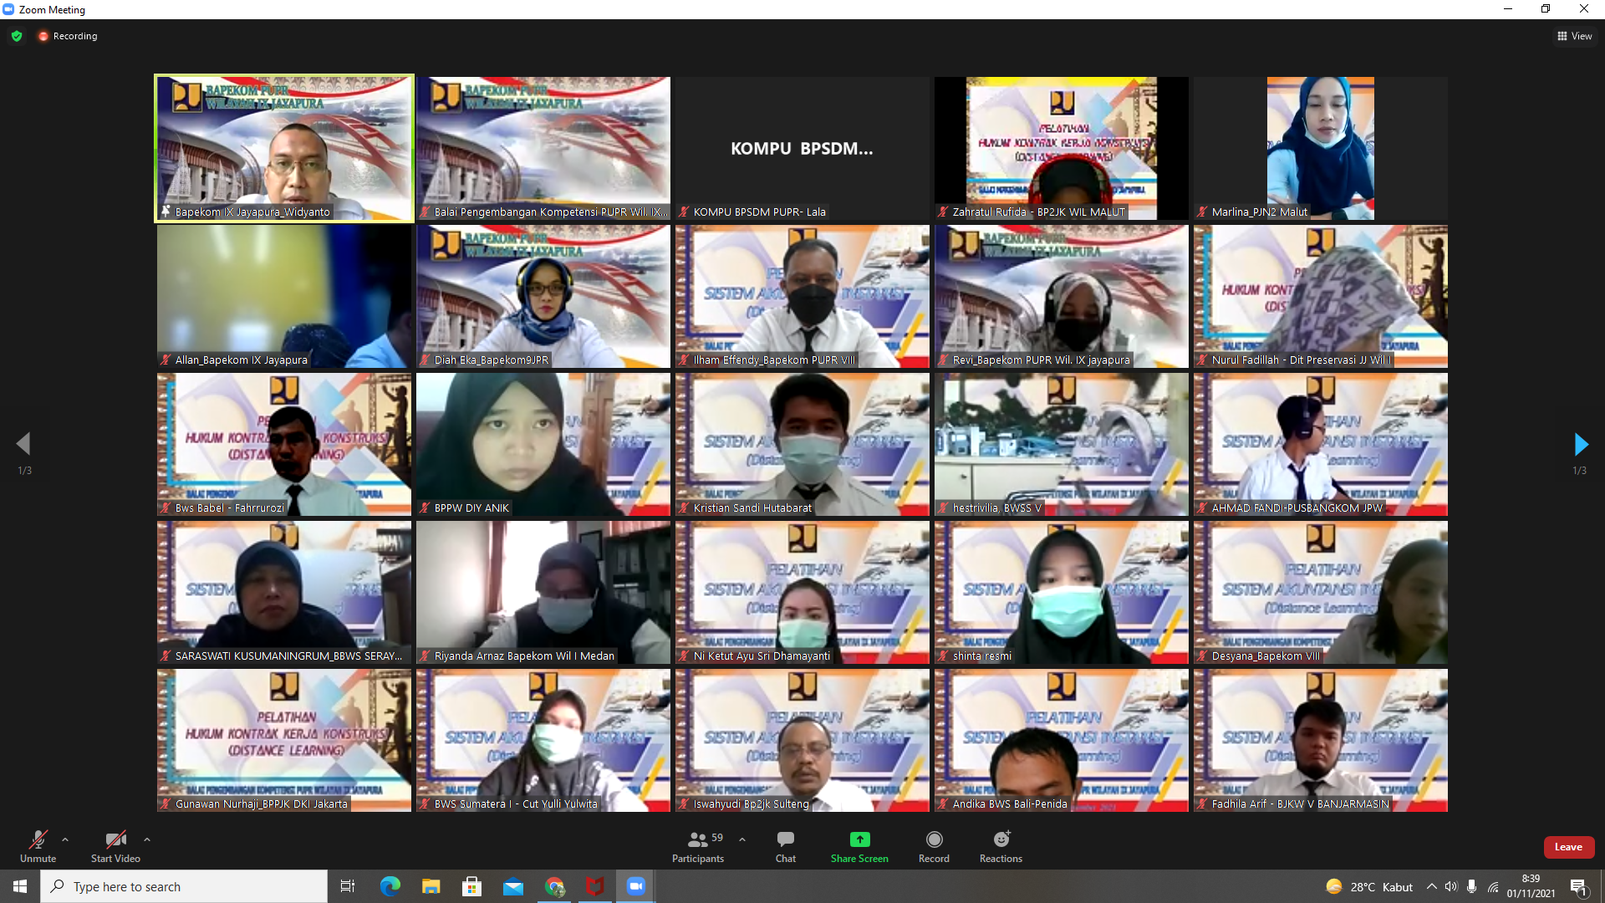Viewport: 1605px width, 903px height.
Task: Select shinta resmi video tile
Action: tap(1062, 592)
